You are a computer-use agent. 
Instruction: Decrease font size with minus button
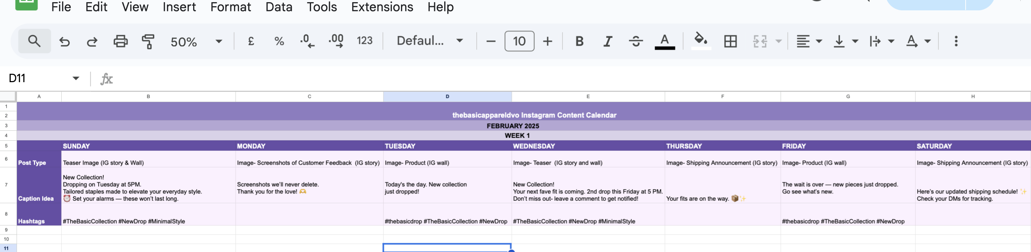491,41
